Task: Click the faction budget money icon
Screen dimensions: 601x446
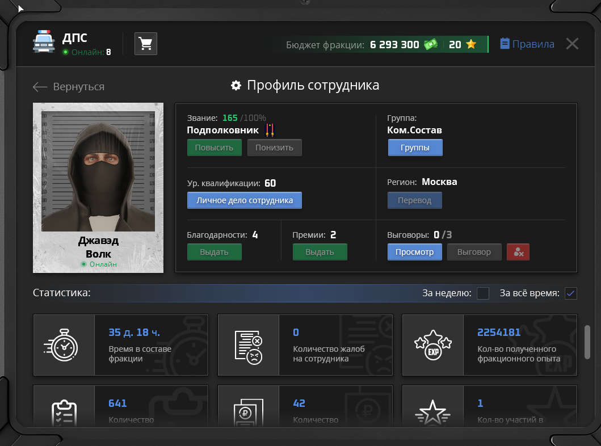Action: pyautogui.click(x=431, y=44)
